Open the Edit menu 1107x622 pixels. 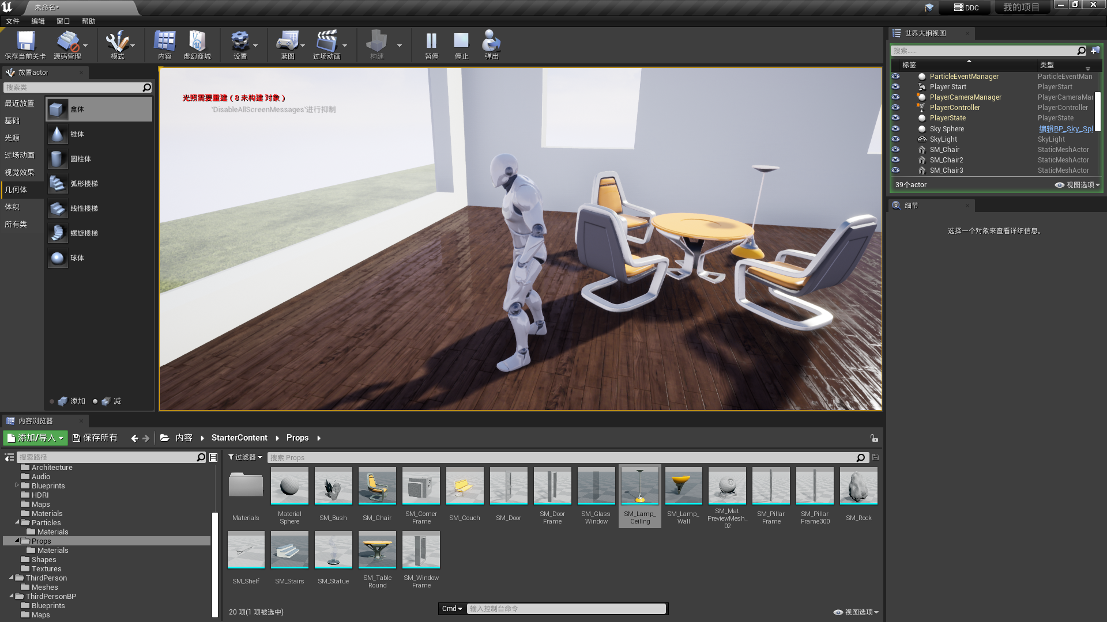pyautogui.click(x=38, y=21)
